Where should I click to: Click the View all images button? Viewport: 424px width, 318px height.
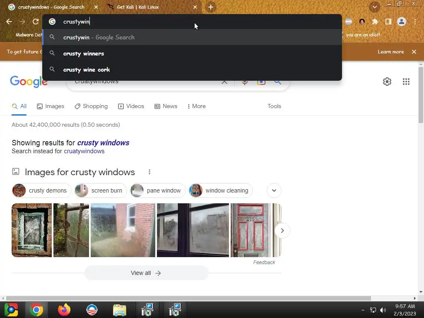[146, 273]
